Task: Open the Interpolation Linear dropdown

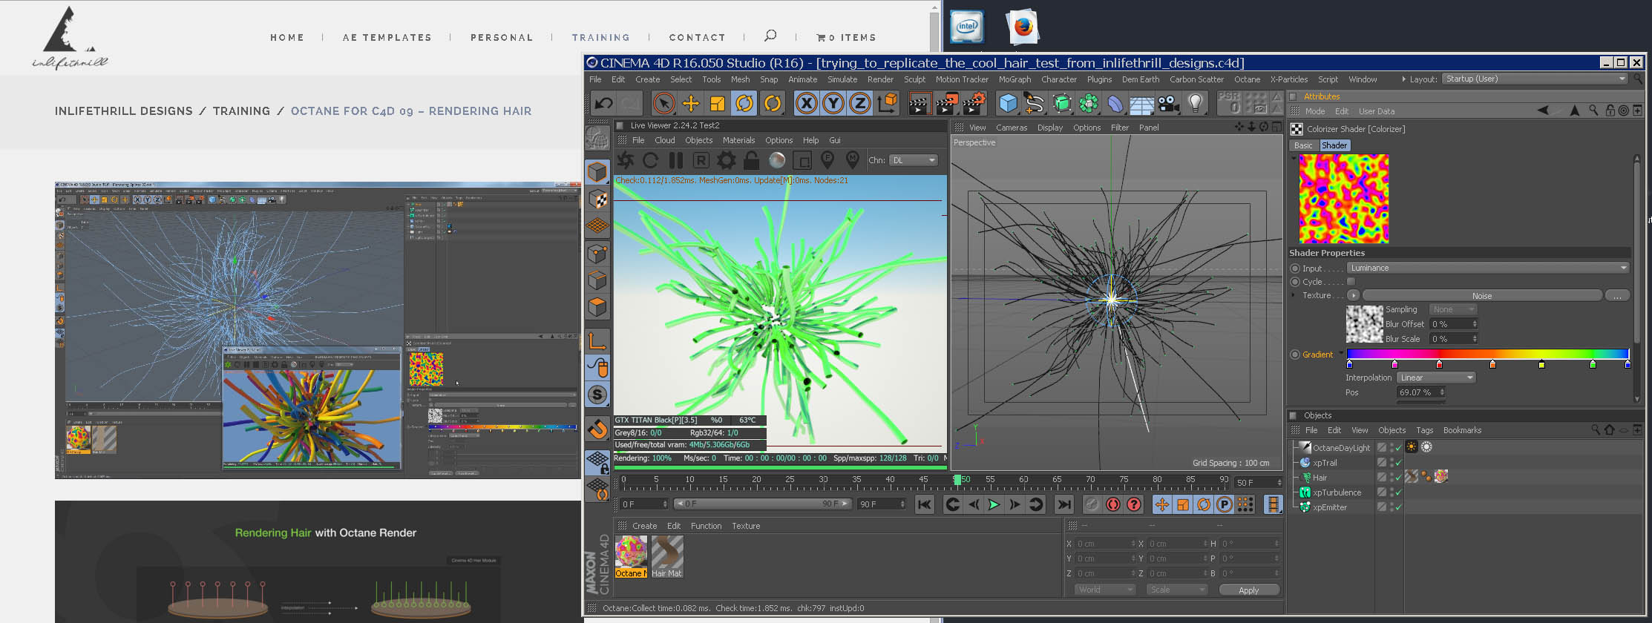Action: click(x=1436, y=378)
